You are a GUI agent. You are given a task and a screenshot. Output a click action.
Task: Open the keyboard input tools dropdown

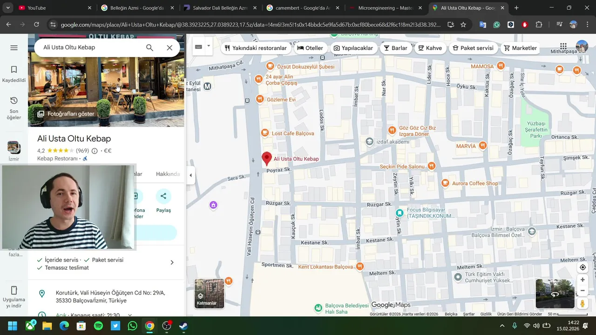click(209, 47)
